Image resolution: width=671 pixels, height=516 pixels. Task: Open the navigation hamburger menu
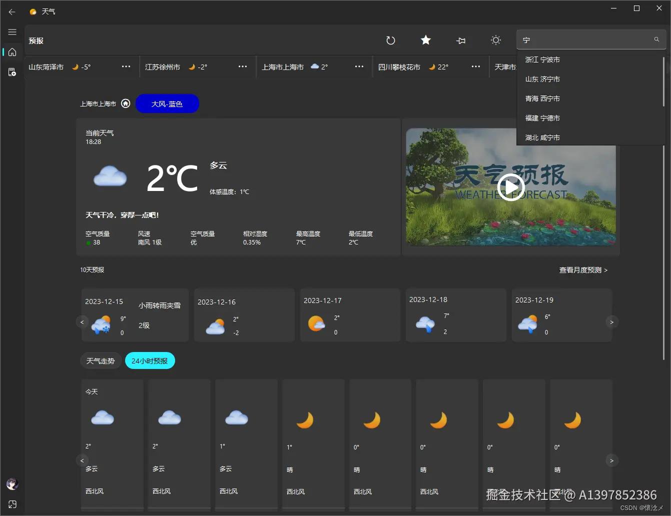12,31
